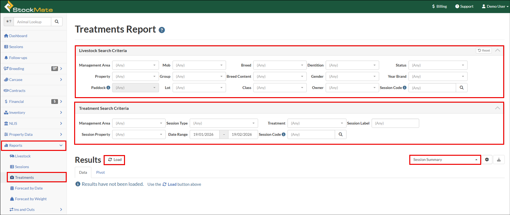Collapse the Treatment Search Criteria panel
This screenshot has width=510, height=215.
tap(497, 108)
